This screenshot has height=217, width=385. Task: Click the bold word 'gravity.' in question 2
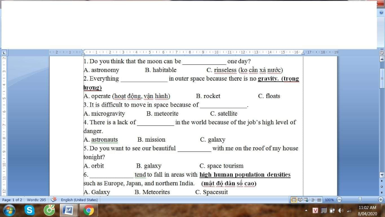tap(268, 79)
